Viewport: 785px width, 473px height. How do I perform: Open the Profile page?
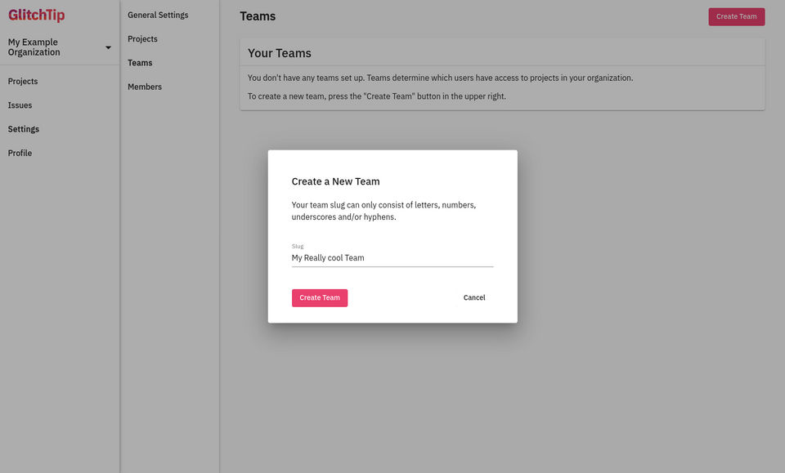(20, 153)
